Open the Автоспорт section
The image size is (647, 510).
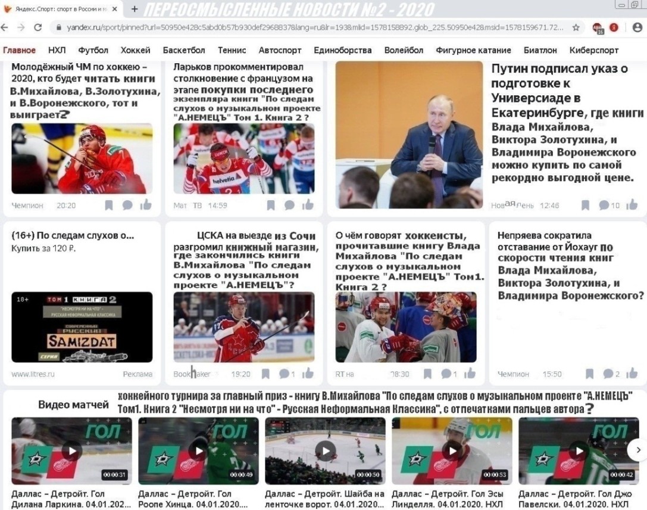[x=280, y=51]
